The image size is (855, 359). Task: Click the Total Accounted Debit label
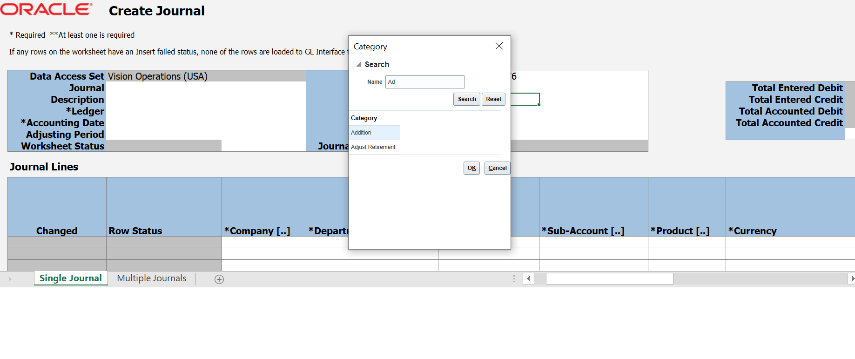tap(791, 111)
